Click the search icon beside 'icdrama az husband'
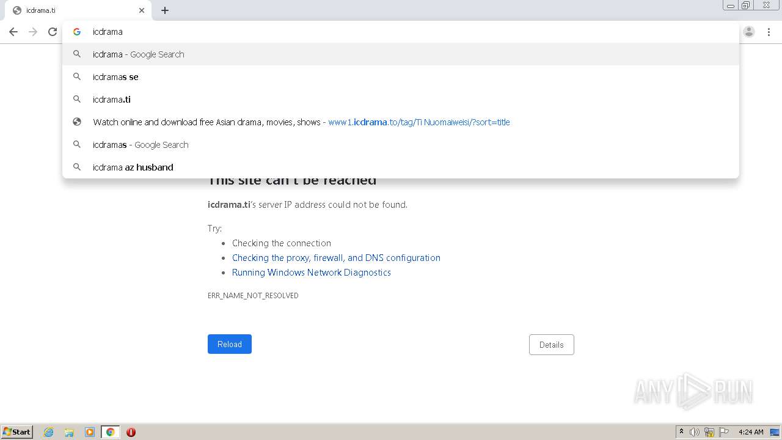 77,167
